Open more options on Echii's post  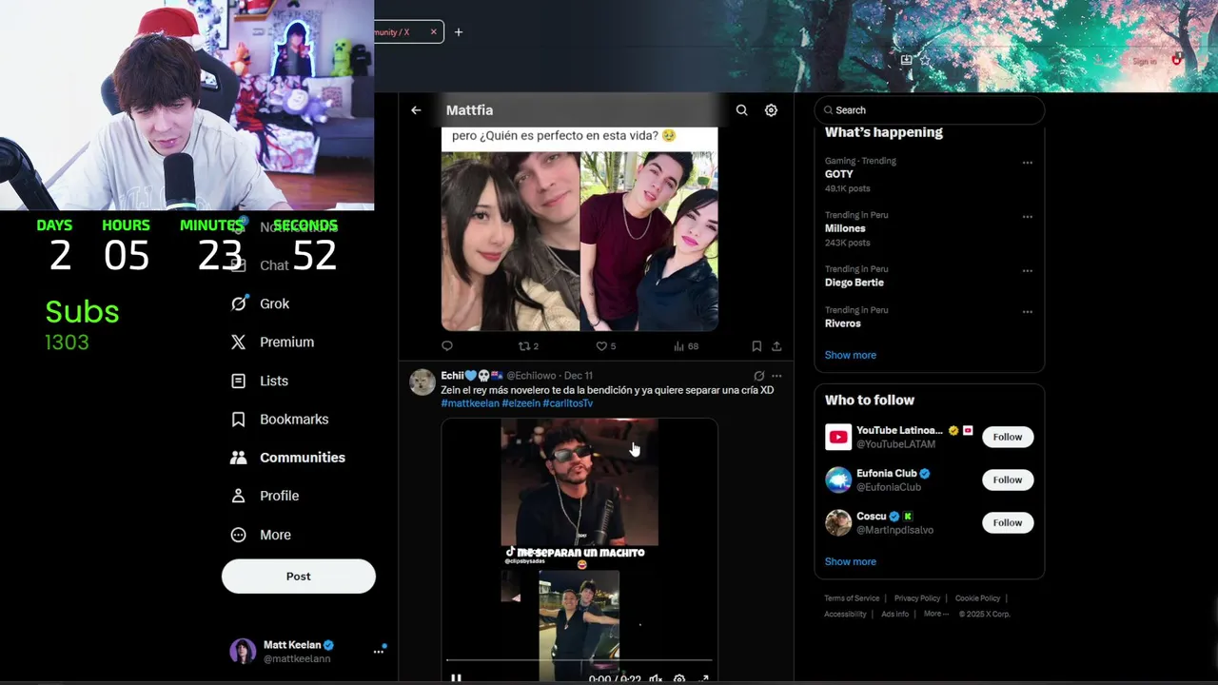(776, 376)
